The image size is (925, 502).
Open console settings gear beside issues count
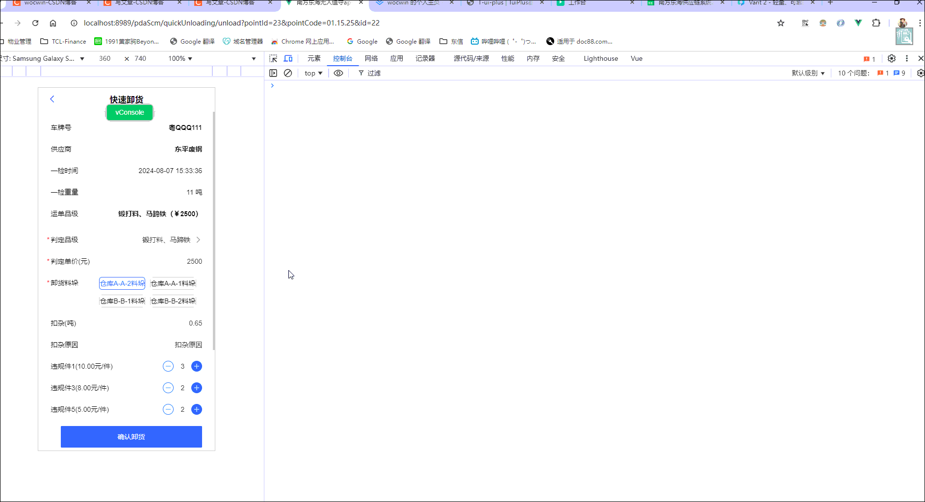pos(920,73)
